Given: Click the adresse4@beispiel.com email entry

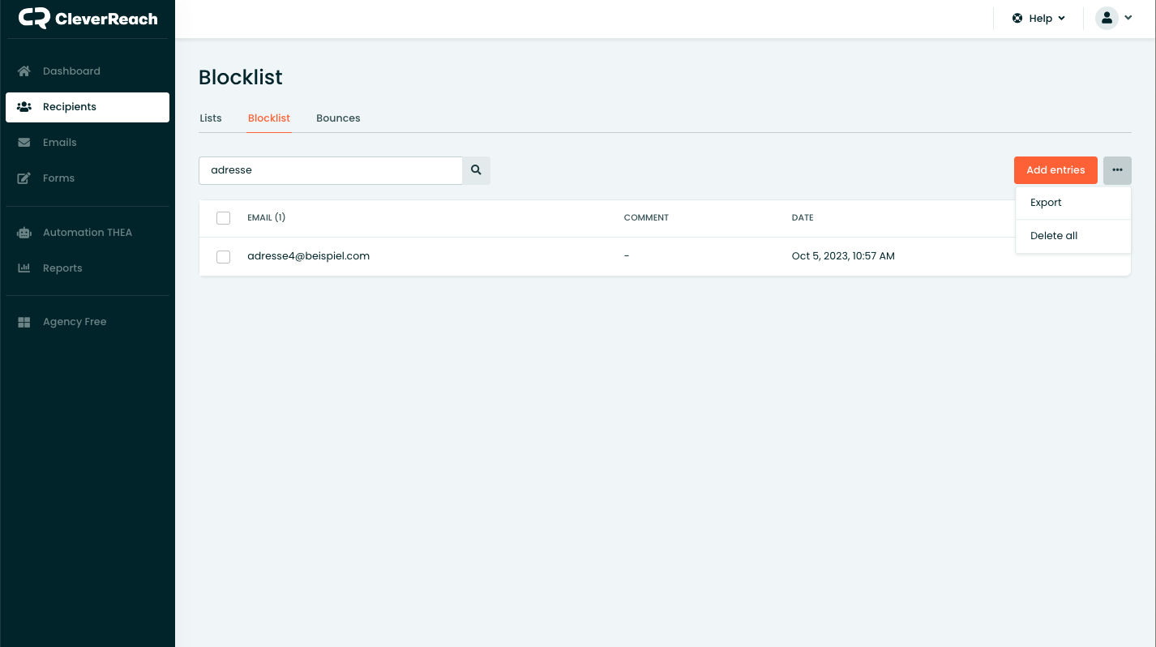Looking at the screenshot, I should [308, 256].
